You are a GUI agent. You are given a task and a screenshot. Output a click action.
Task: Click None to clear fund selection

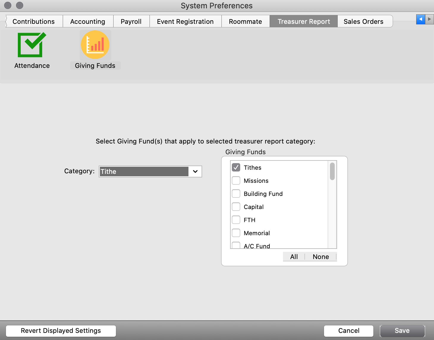[321, 257]
